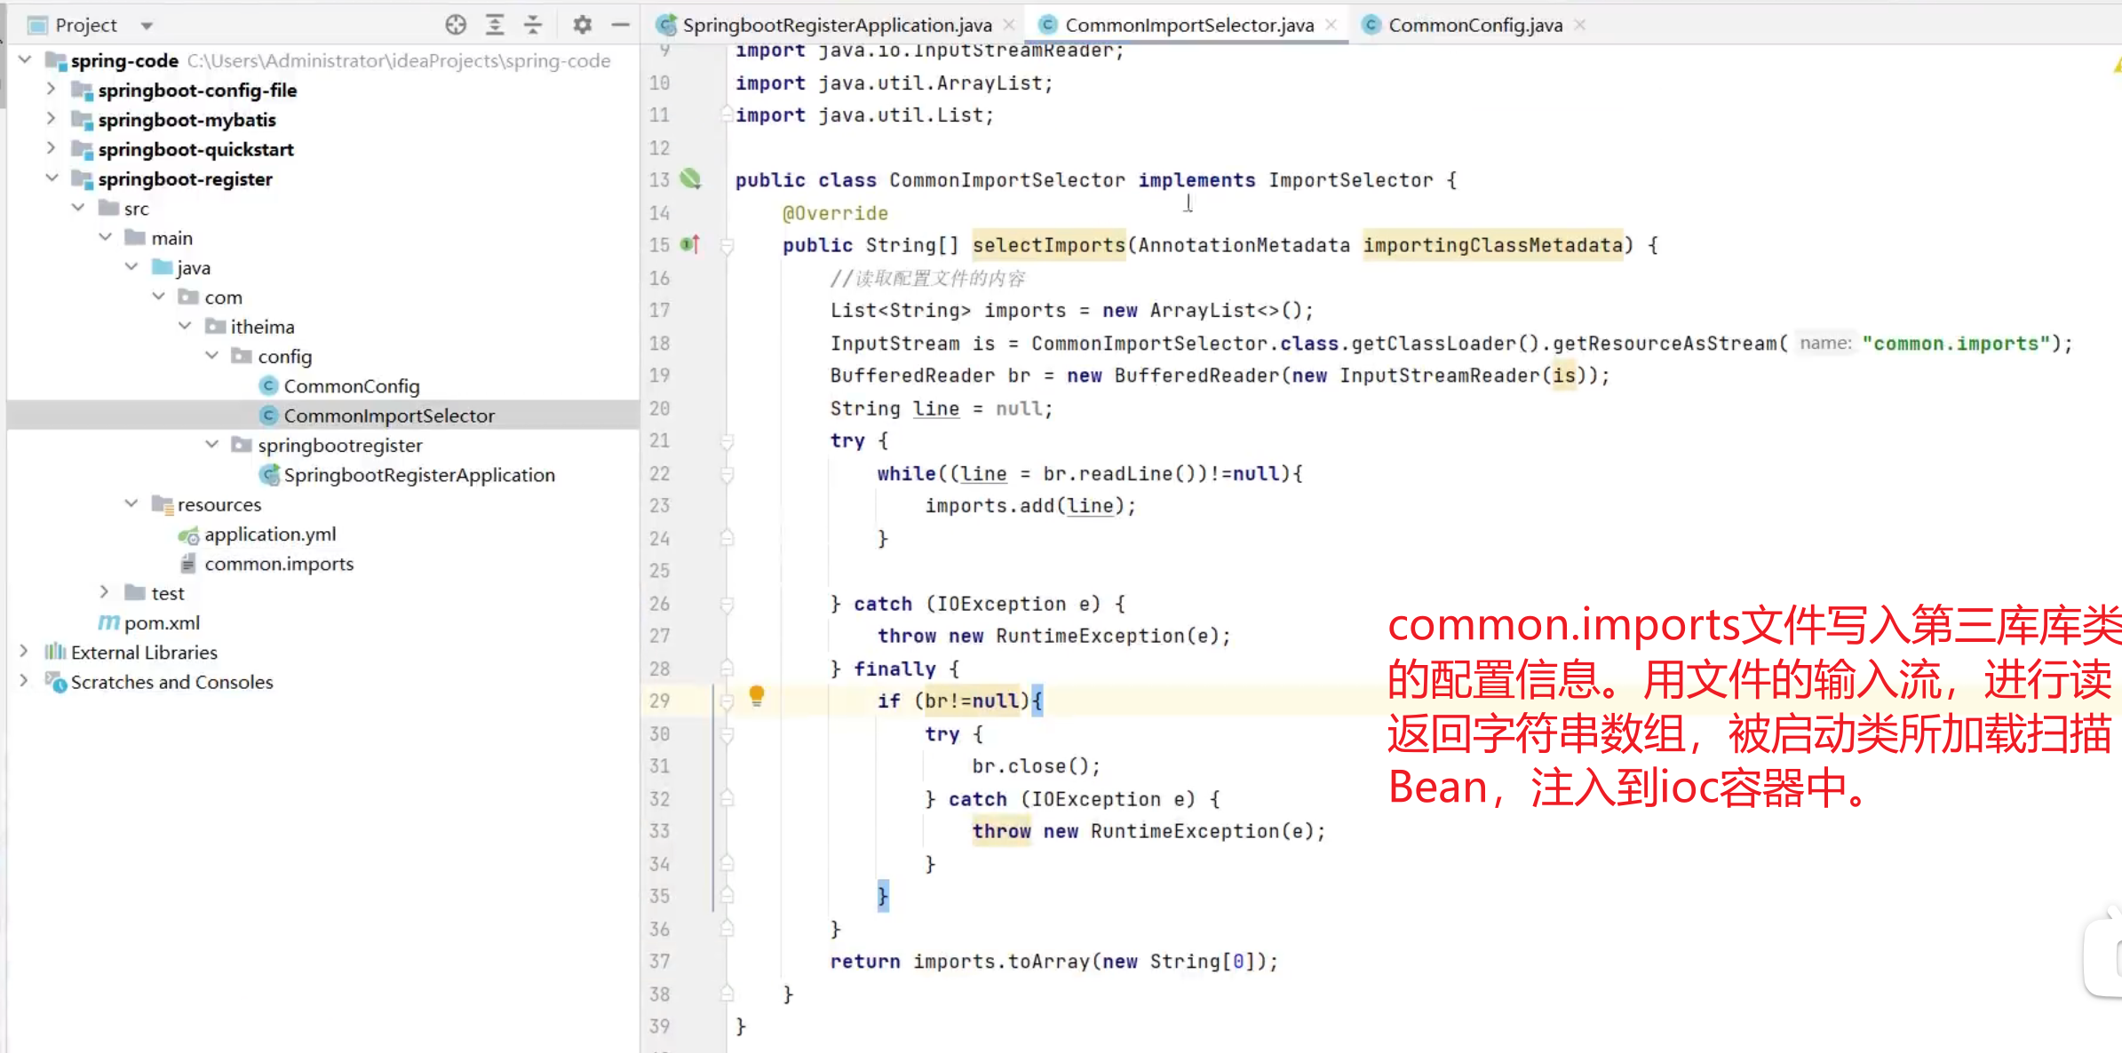Close the CommonImportSelector.java tab
The height and width of the screenshot is (1053, 2122).
coord(1331,25)
